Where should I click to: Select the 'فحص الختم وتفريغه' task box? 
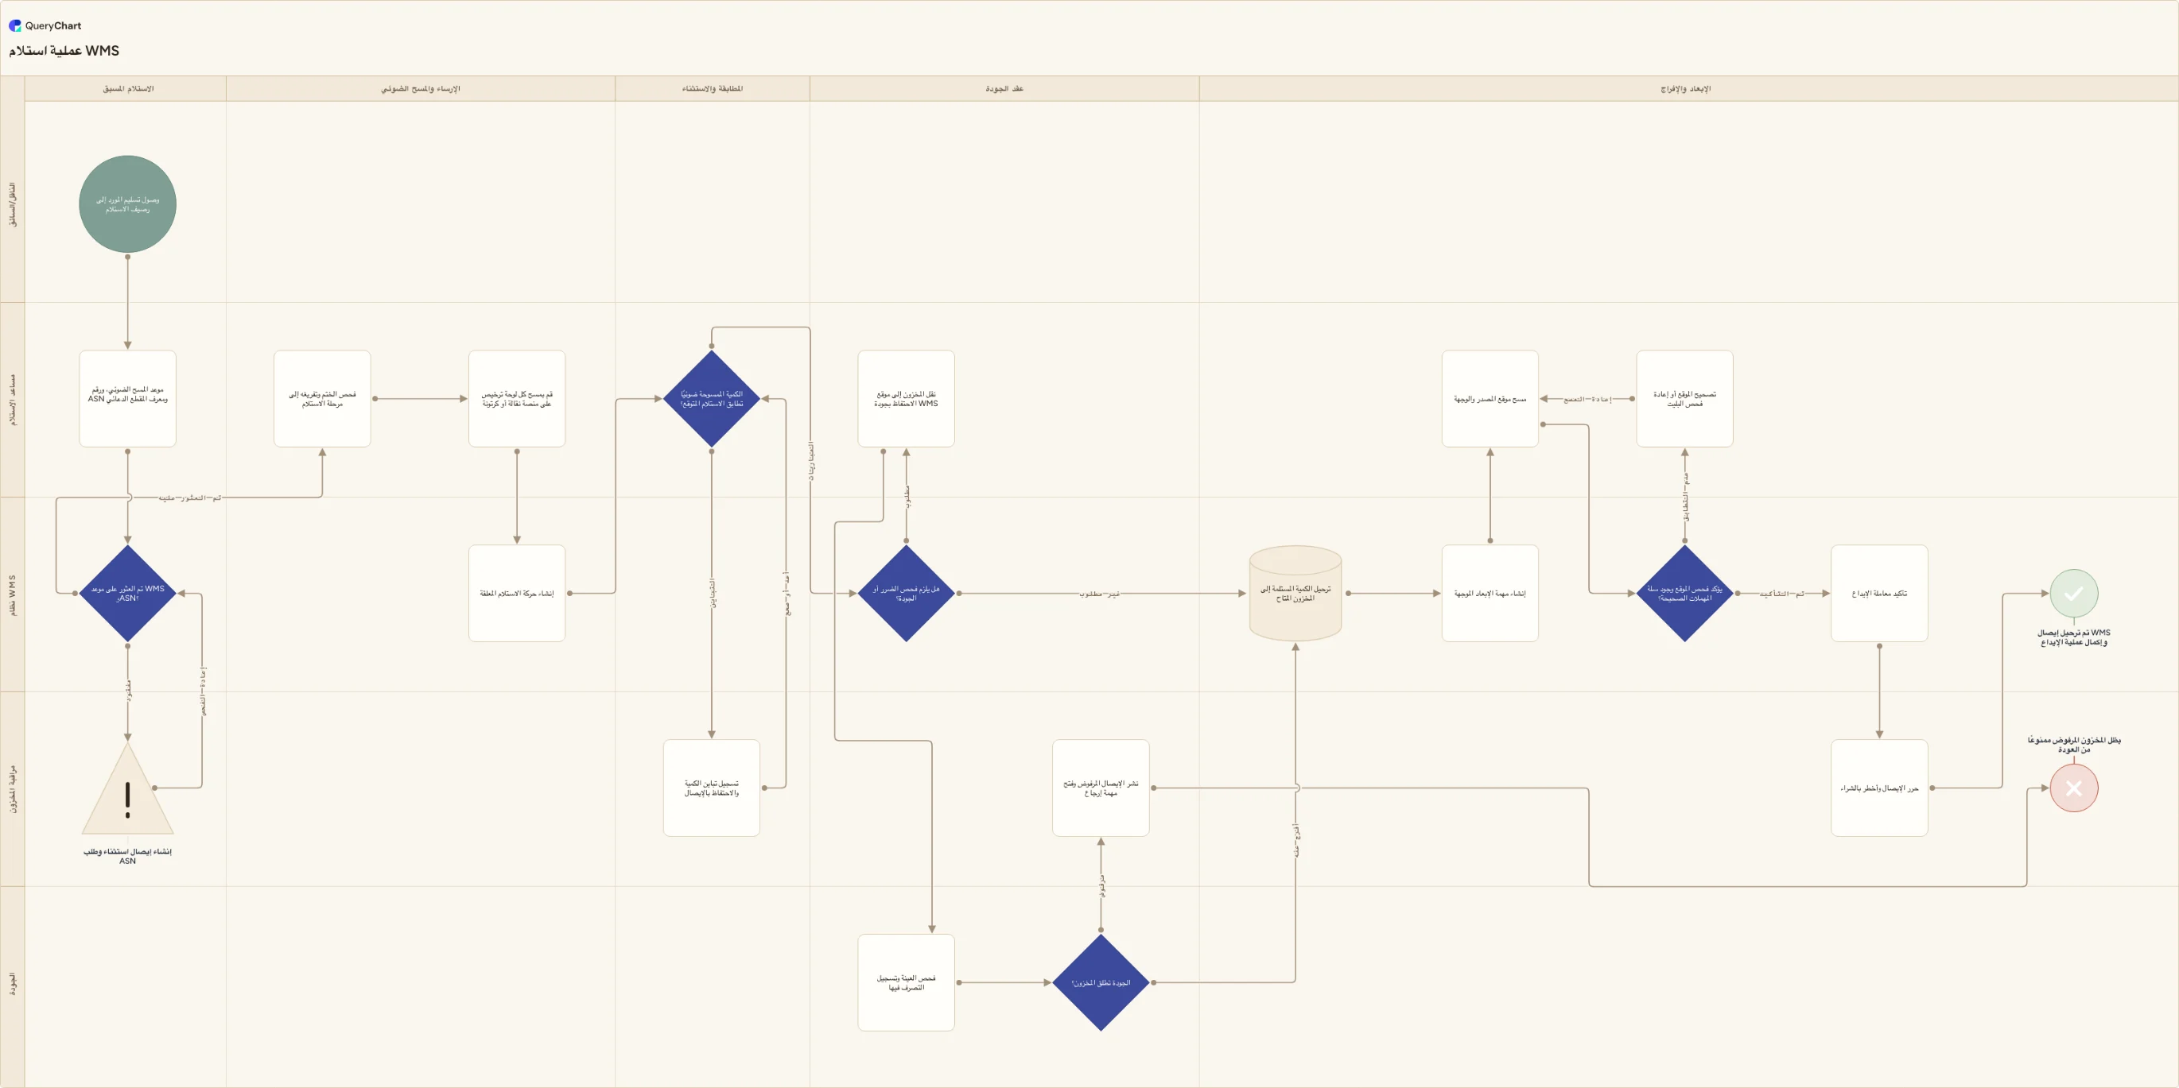(x=322, y=399)
